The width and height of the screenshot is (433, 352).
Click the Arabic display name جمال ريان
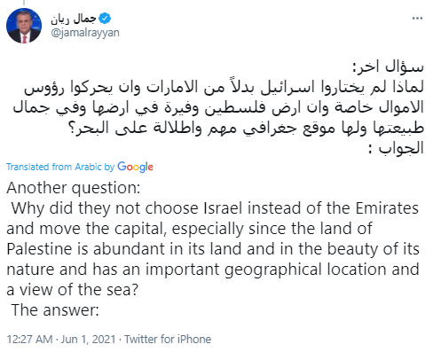tap(73, 19)
